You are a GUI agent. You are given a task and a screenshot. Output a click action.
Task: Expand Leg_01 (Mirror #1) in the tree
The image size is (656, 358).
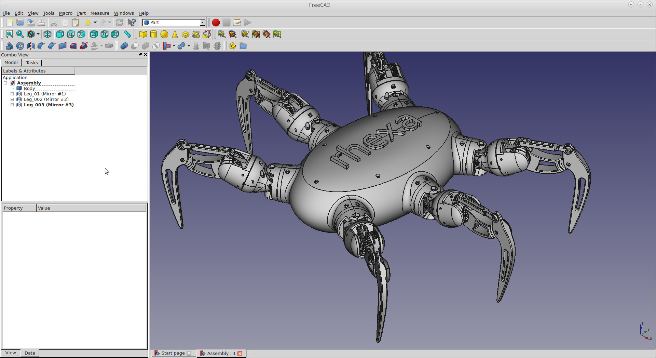point(12,94)
